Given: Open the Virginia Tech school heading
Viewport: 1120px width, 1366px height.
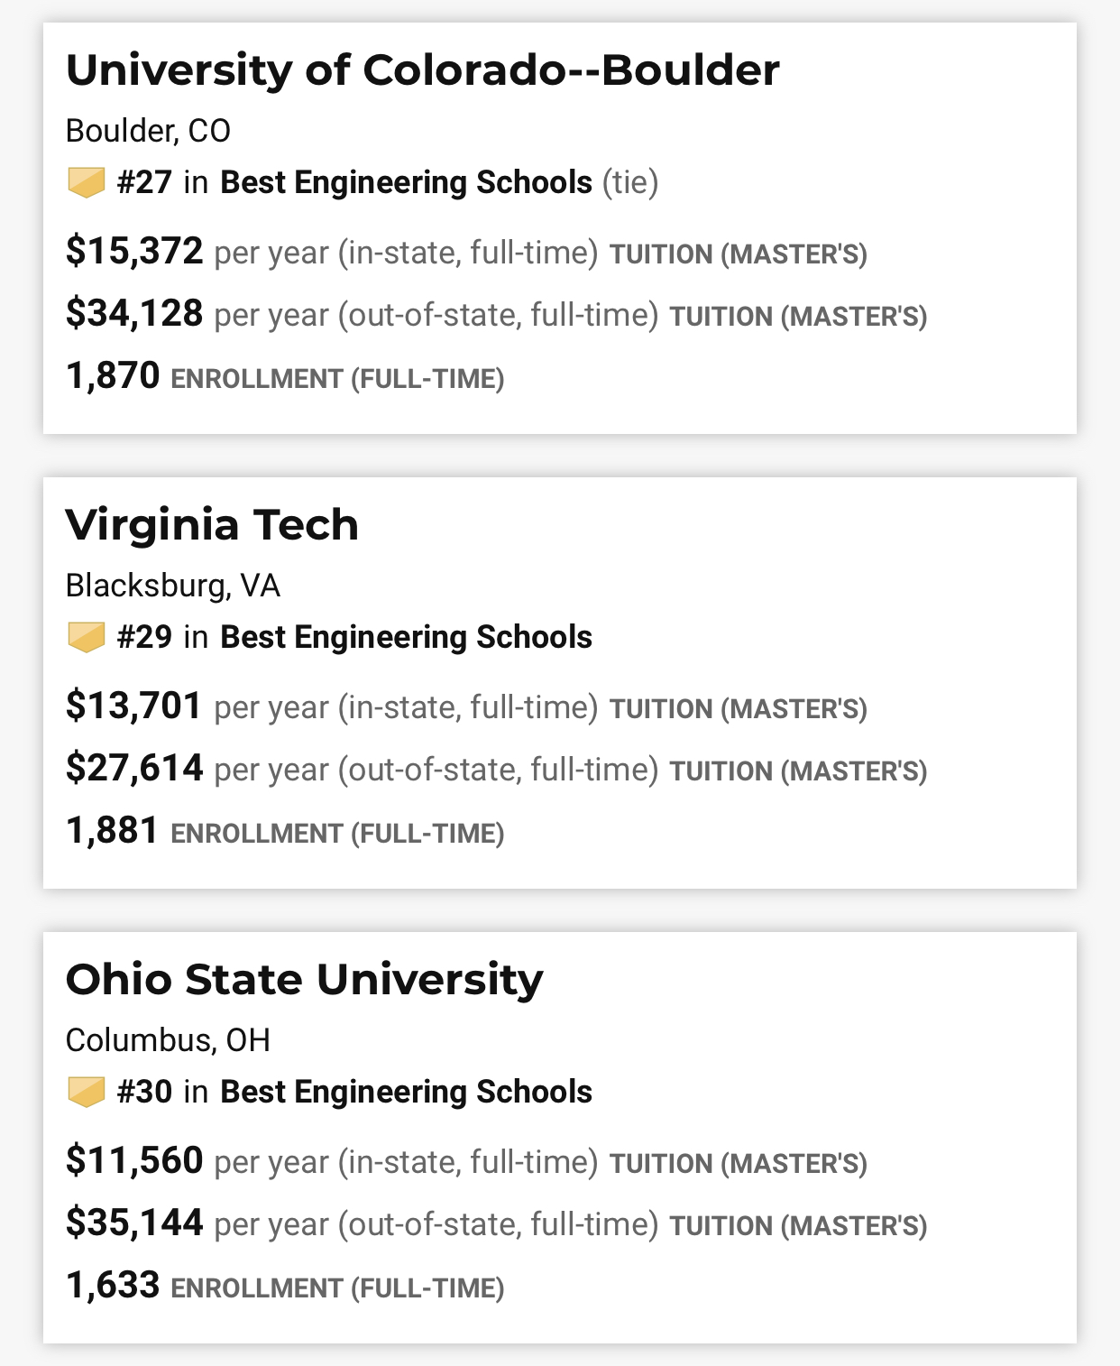Looking at the screenshot, I should 212,525.
